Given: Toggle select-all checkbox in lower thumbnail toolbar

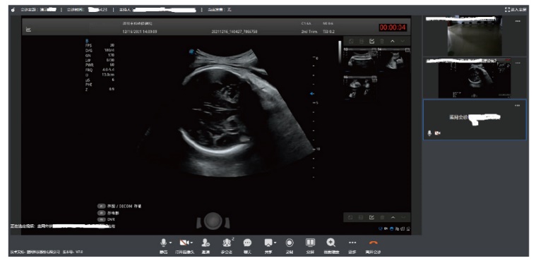Looking at the screenshot, I should (372, 217).
